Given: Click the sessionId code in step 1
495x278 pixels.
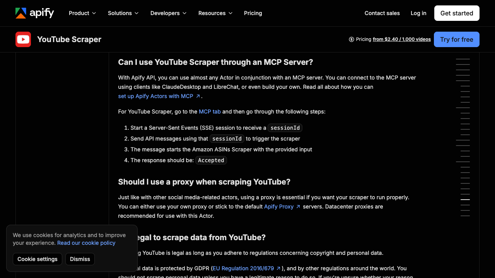Looking at the screenshot, I should pos(285,128).
